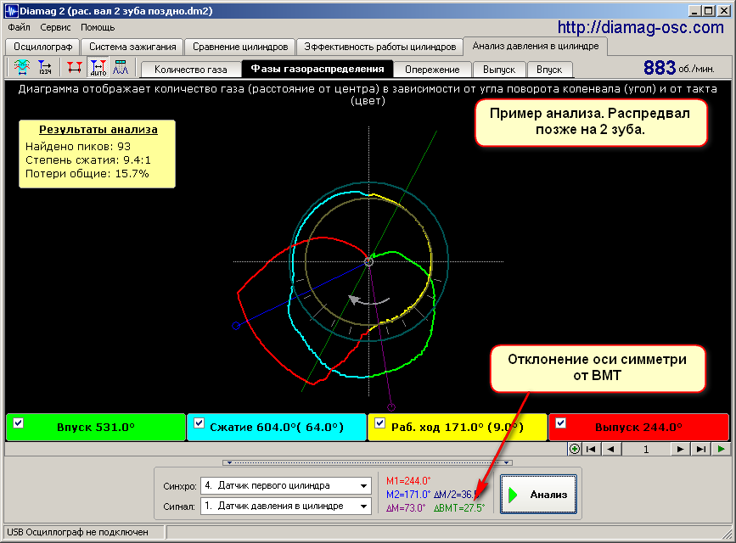Screen dimensions: 736x543
Task: Open the Впуск subtab
Action: 549,70
